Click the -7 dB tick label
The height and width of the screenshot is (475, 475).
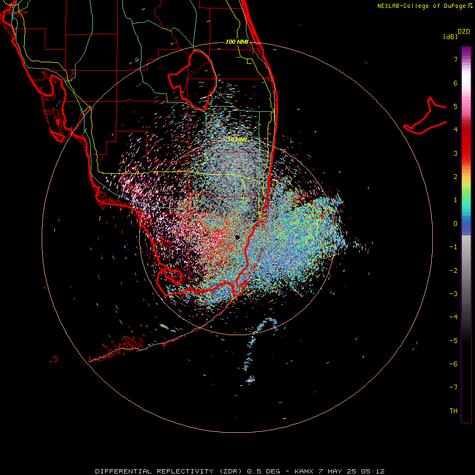(x=453, y=387)
